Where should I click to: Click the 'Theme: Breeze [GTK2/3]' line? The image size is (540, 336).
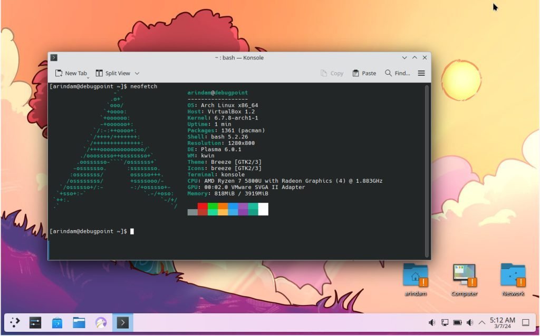point(224,162)
